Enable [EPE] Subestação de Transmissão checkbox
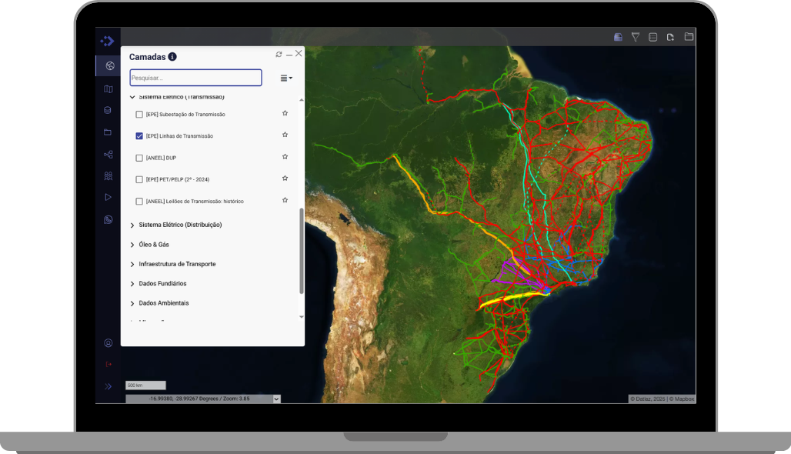The height and width of the screenshot is (454, 791). click(x=139, y=115)
